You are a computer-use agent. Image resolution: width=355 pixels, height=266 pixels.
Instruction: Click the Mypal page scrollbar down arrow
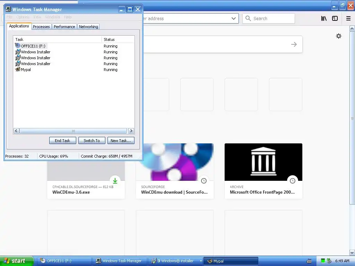pos(352,252)
